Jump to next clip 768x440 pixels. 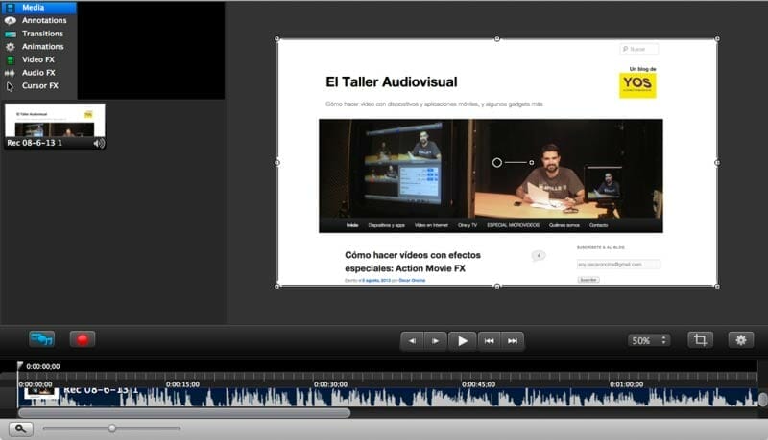513,340
